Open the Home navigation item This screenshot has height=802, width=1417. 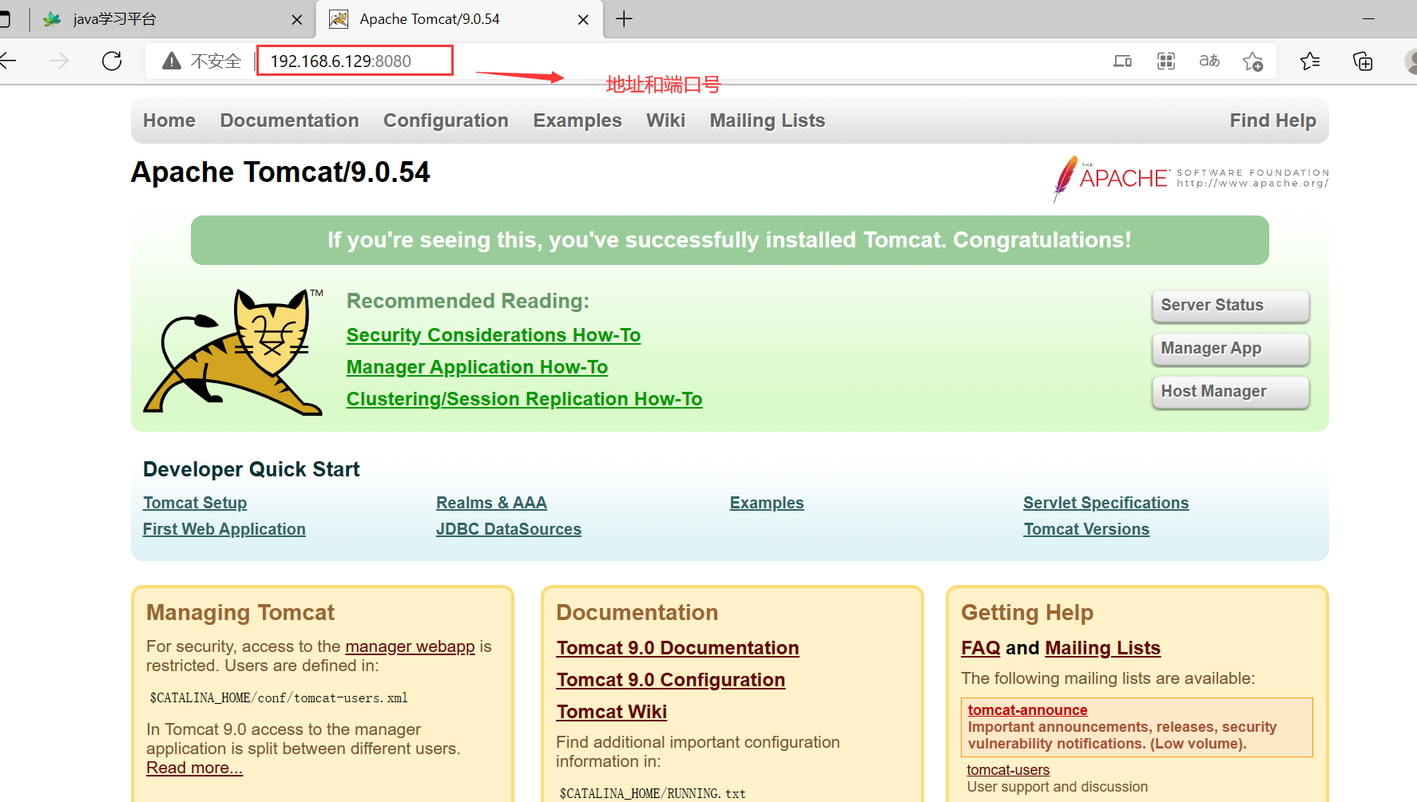point(169,120)
